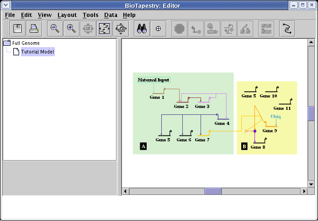
Task: Click the Zoom In magnifier icon
Action: pyautogui.click(x=71, y=29)
